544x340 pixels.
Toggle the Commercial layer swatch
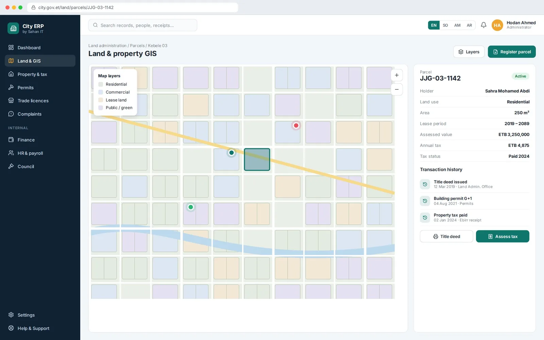click(101, 92)
